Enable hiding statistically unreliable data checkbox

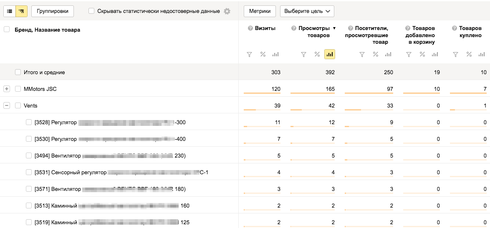pos(91,11)
